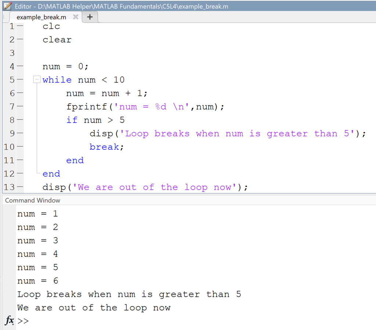
Task: Collapse the while loop fold on line 5
Action: pos(36,79)
